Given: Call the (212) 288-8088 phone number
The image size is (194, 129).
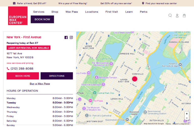Looking at the screenshot, I should click(22, 69).
